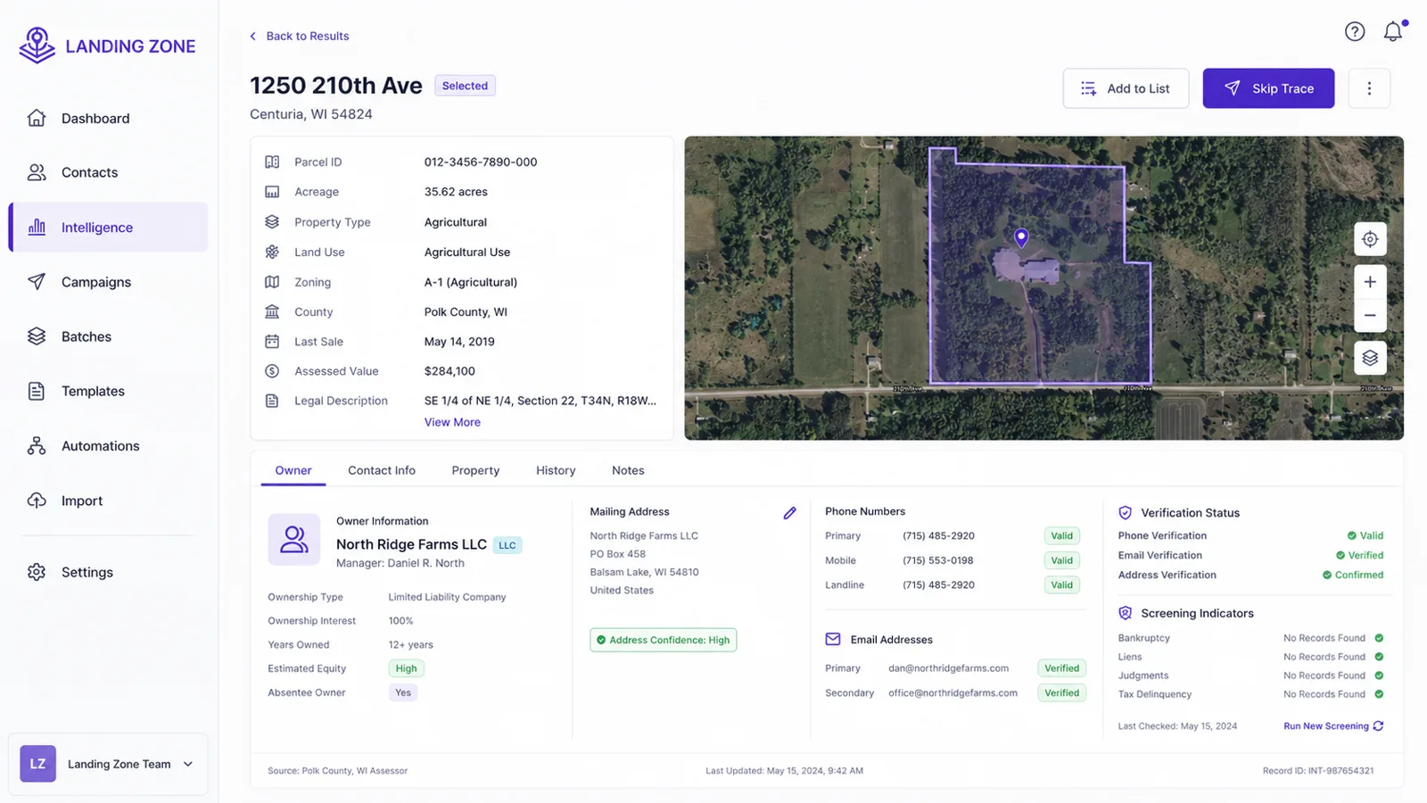
Task: Click Valid badge for Mobile phone
Action: [1062, 560]
